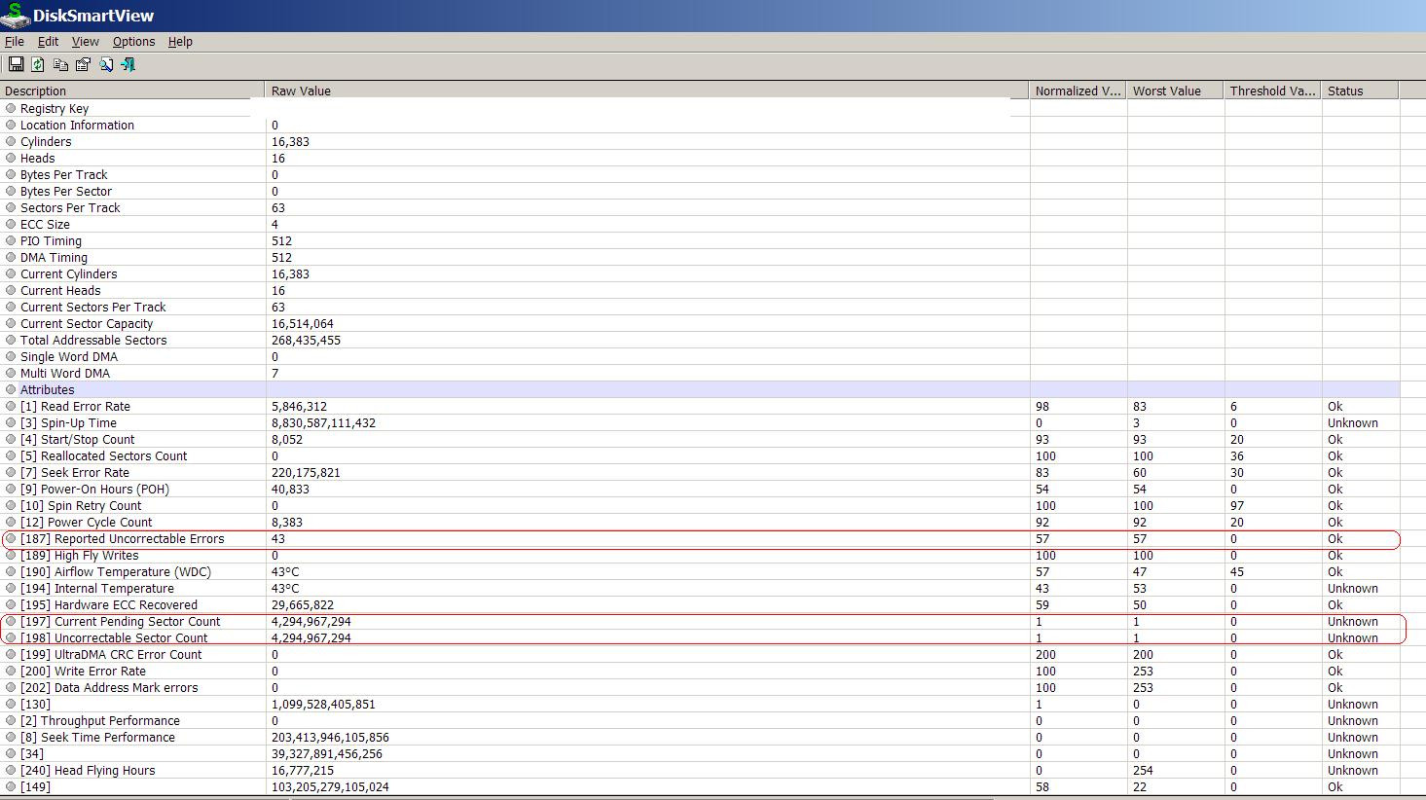Select the Current Sectors Per Track row
Screen dimensions: 1426x800
coord(700,307)
